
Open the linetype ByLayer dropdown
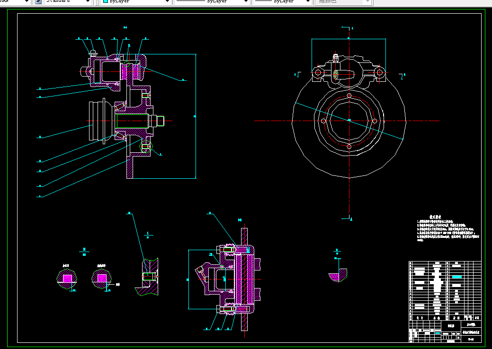point(246,1)
